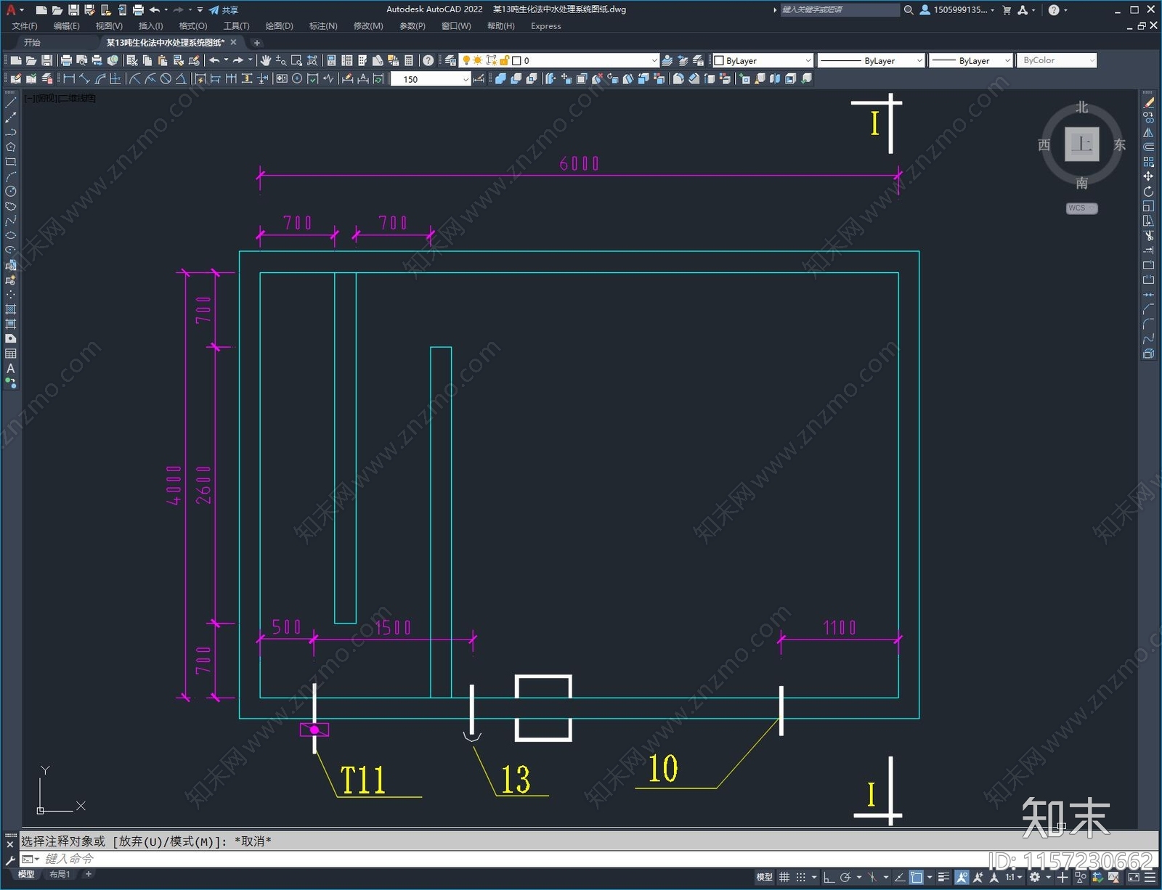This screenshot has height=890, width=1162.
Task: Click the 东 east label on ViewCube
Action: pyautogui.click(x=1119, y=145)
